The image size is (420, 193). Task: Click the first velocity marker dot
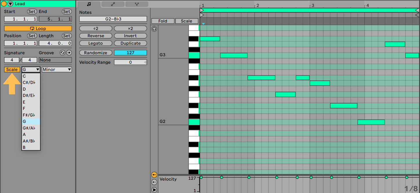(x=201, y=177)
